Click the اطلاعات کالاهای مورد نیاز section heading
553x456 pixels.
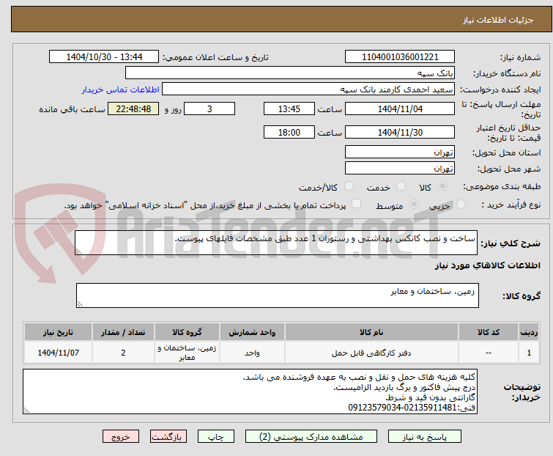coord(487,265)
